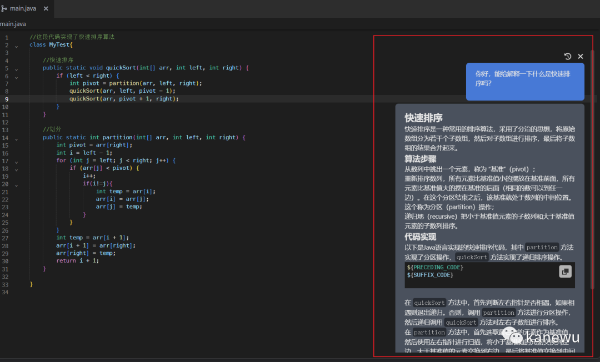The image size is (600, 362).
Task: Open chat history via clock icon
Action: tap(567, 56)
